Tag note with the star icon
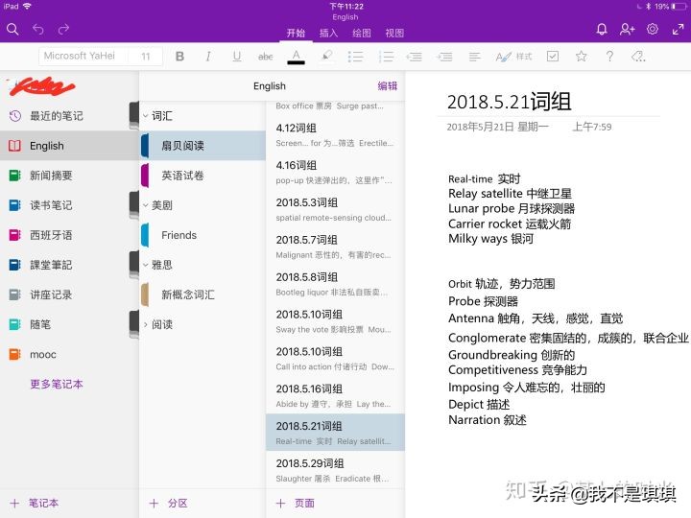Image resolution: width=691 pixels, height=518 pixels. click(582, 56)
